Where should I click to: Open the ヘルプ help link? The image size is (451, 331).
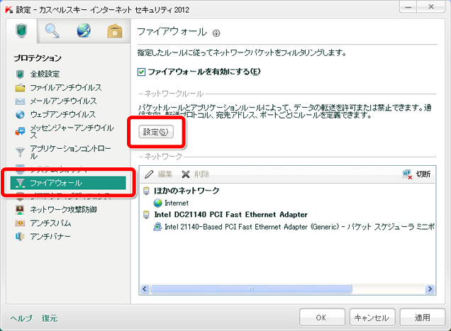tap(21, 318)
